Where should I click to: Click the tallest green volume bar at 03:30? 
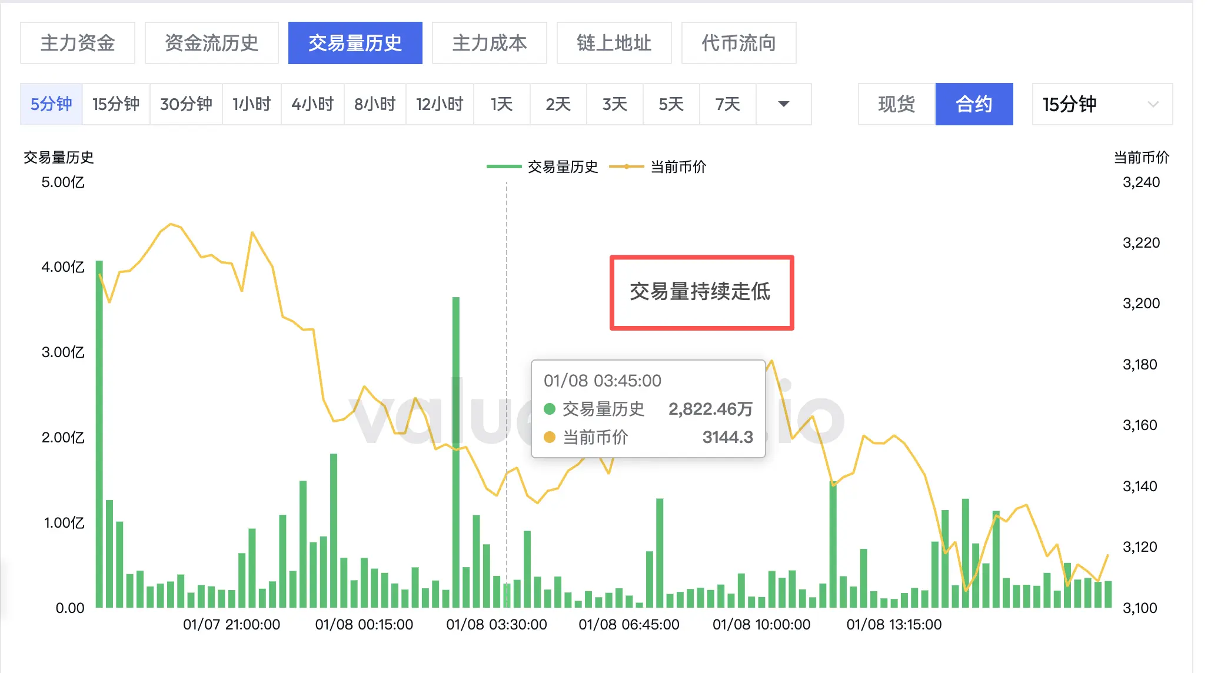coord(455,453)
